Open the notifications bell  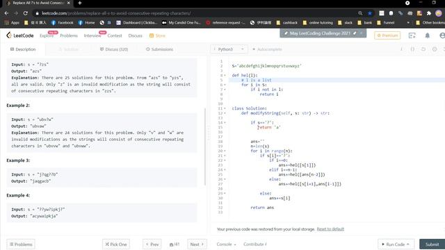[427, 35]
